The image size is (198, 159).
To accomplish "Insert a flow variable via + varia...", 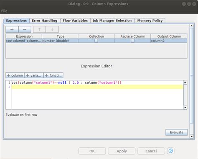I will [x=34, y=75].
